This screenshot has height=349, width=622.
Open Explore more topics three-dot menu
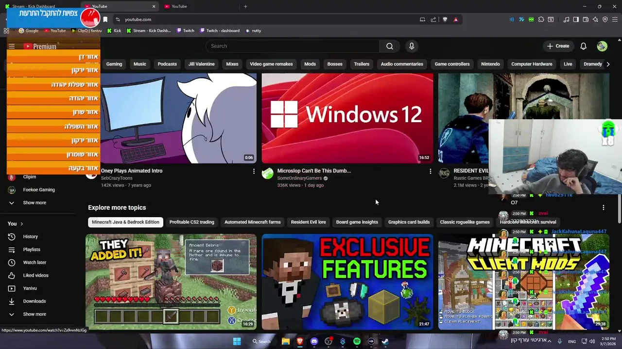click(x=604, y=207)
